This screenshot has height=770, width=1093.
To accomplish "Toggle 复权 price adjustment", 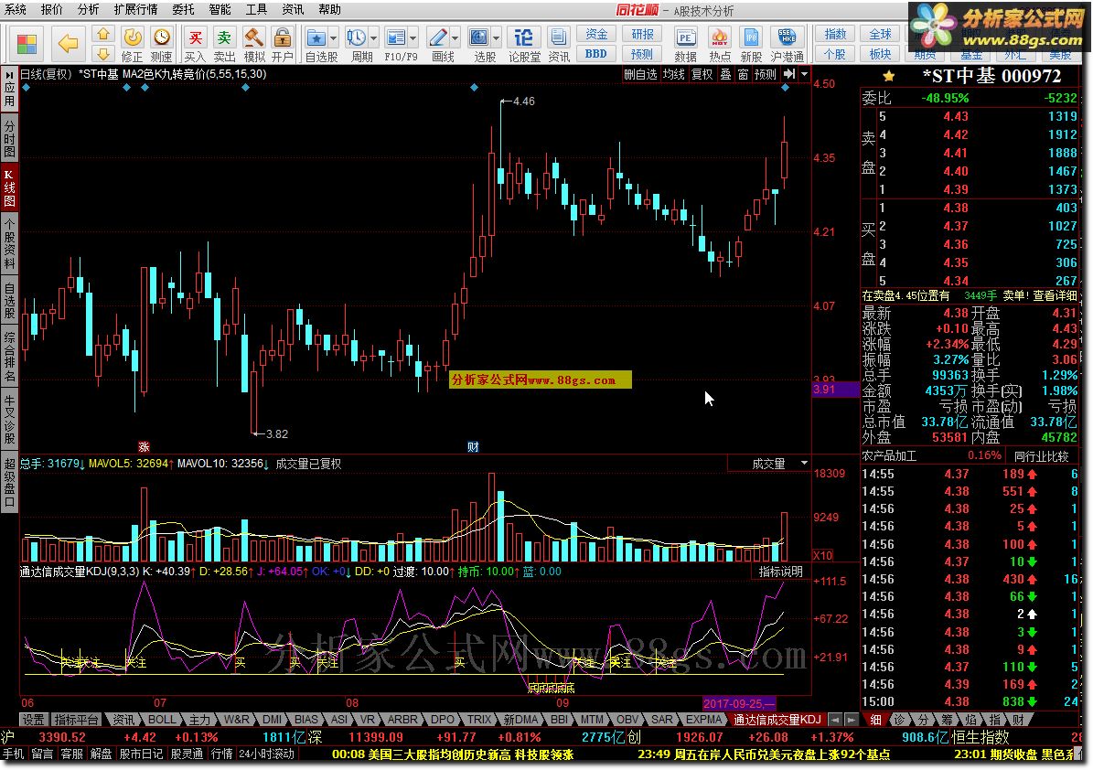I will (702, 75).
